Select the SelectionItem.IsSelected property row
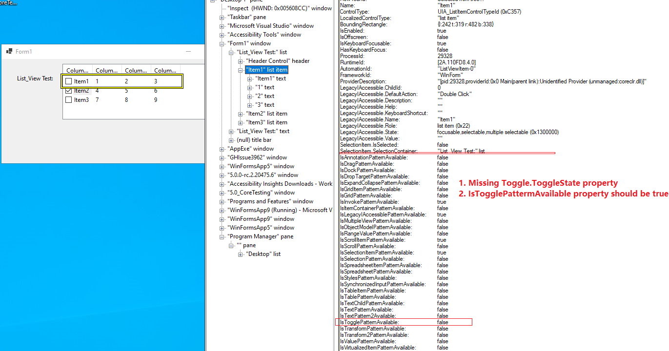The image size is (669, 351). tap(371, 144)
